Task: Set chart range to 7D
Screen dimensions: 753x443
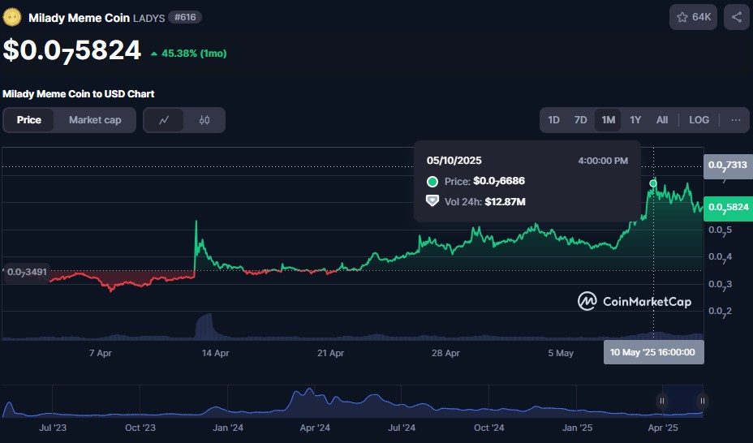Action: pyautogui.click(x=581, y=120)
